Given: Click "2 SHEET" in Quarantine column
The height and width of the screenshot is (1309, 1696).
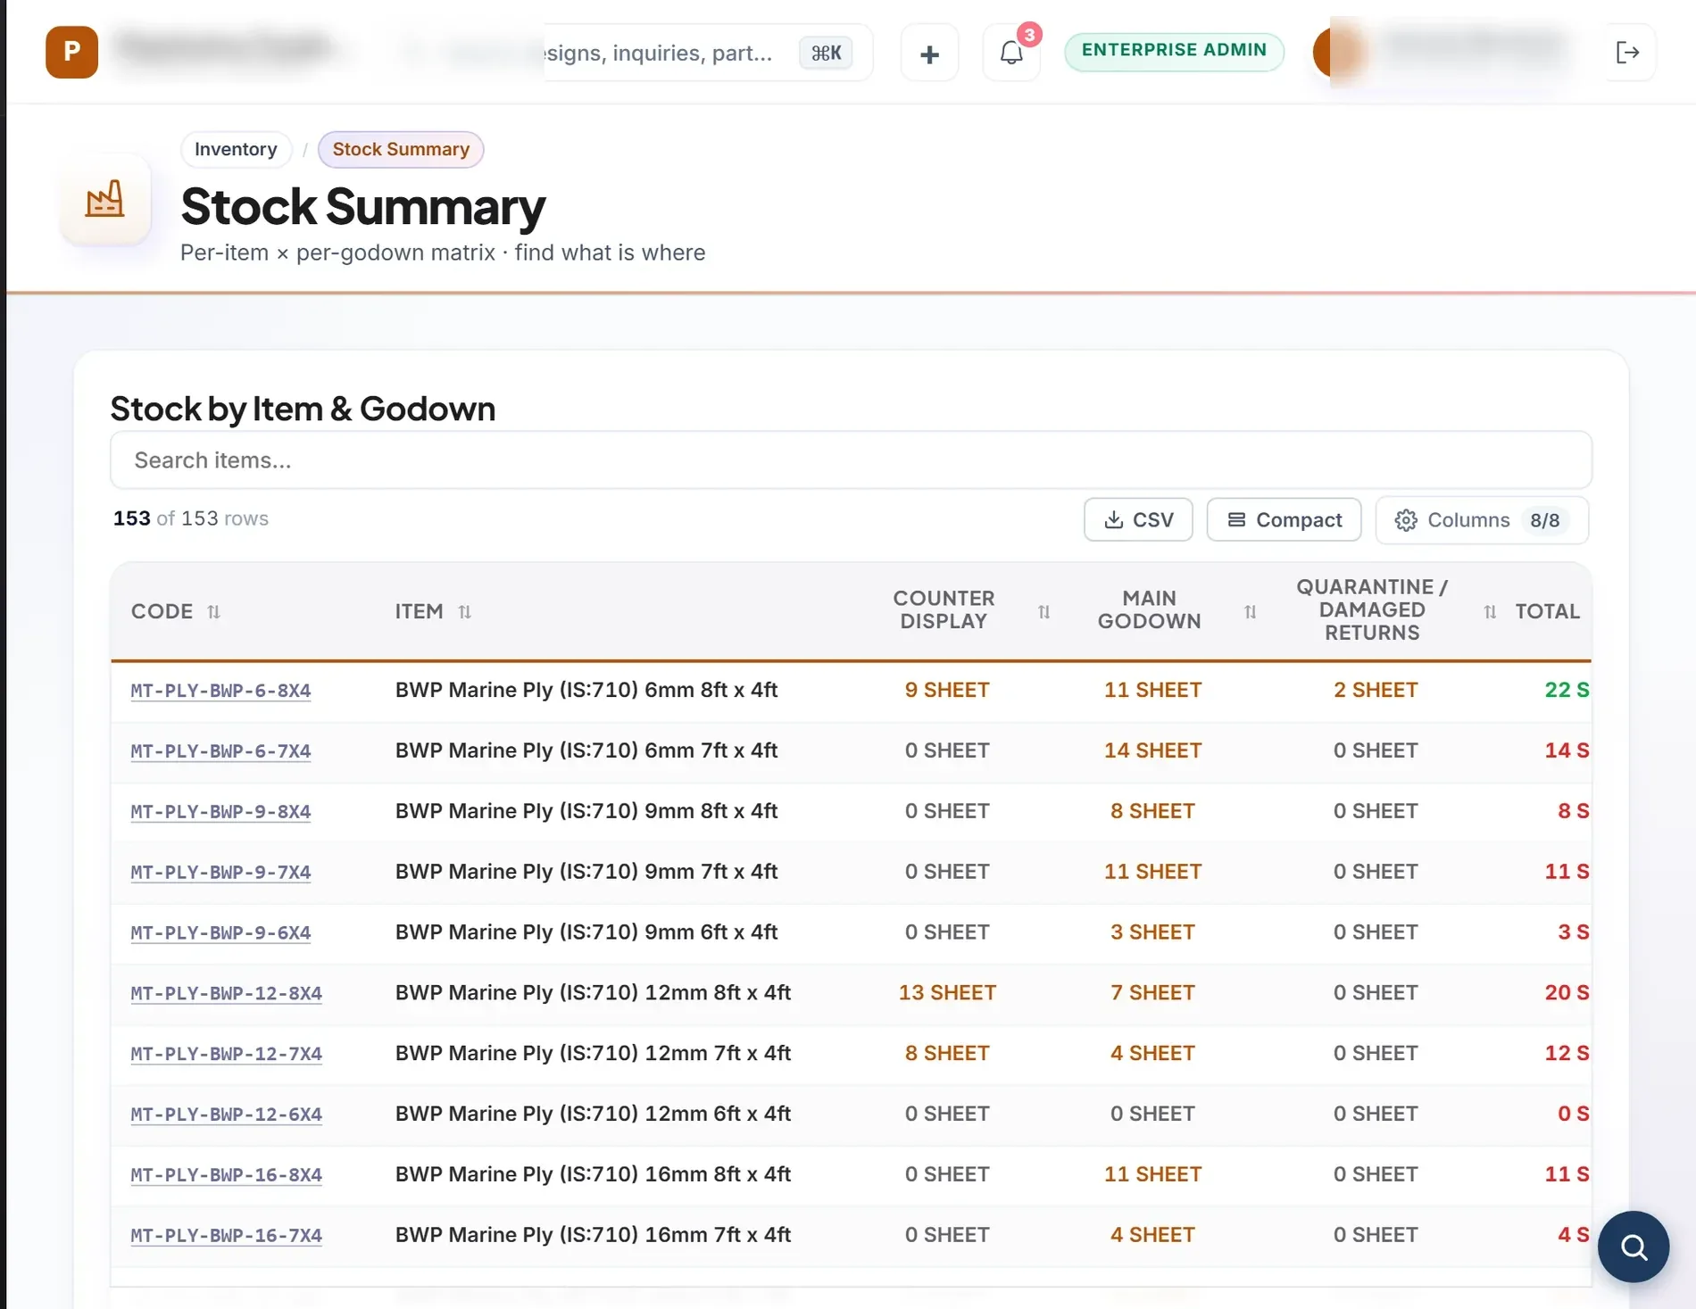Looking at the screenshot, I should coord(1376,690).
